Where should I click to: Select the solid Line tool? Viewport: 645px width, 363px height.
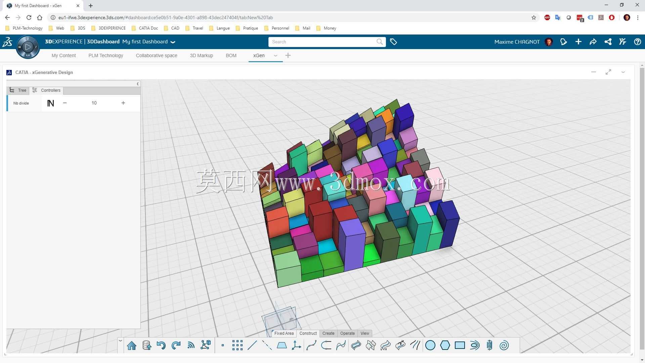(252, 345)
